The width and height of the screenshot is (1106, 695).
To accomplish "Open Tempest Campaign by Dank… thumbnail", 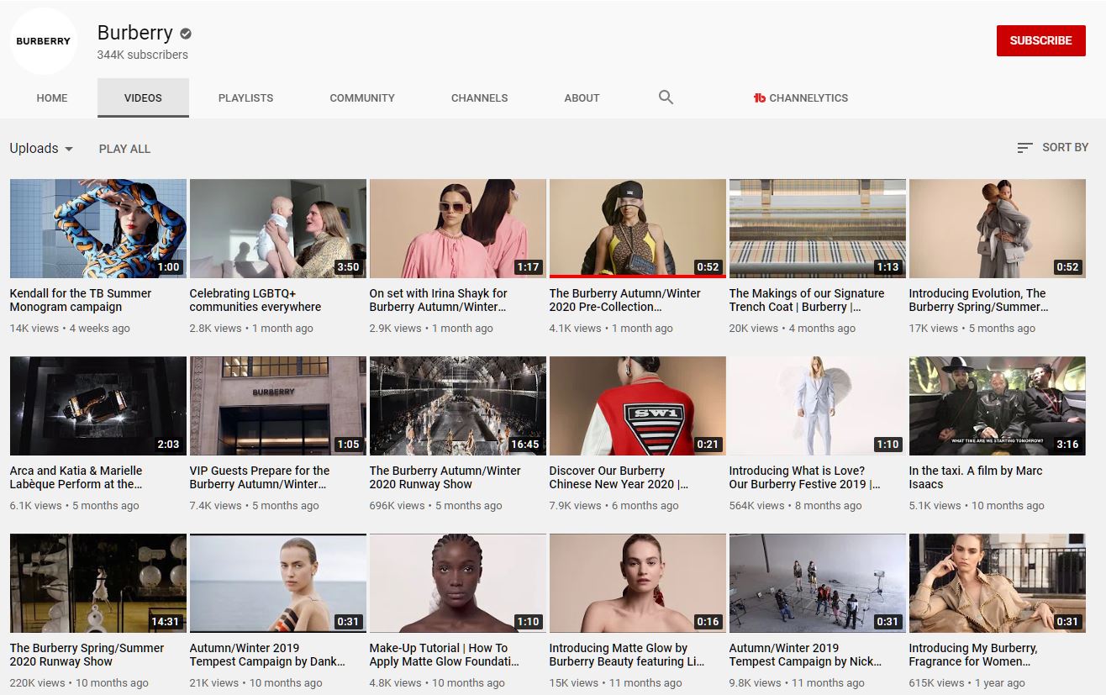I will [x=278, y=583].
